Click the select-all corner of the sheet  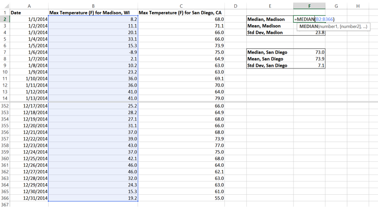(x=5, y=6)
